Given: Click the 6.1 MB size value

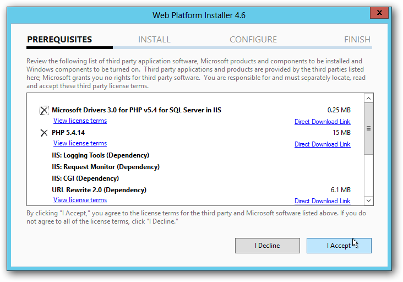Looking at the screenshot, I should click(x=341, y=190).
